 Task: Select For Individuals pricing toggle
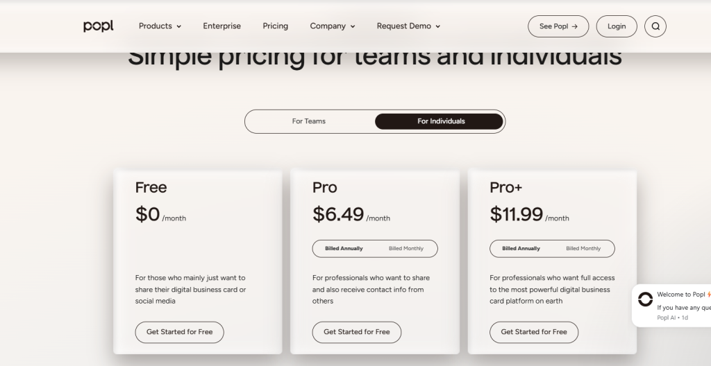pos(441,121)
